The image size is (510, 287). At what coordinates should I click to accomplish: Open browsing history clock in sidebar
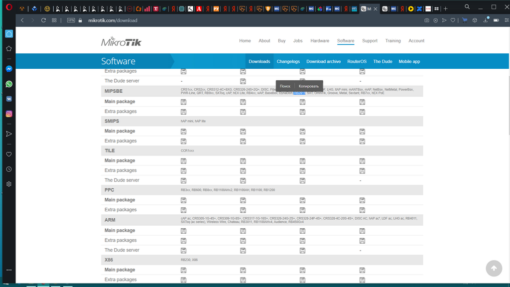[x=9, y=169]
